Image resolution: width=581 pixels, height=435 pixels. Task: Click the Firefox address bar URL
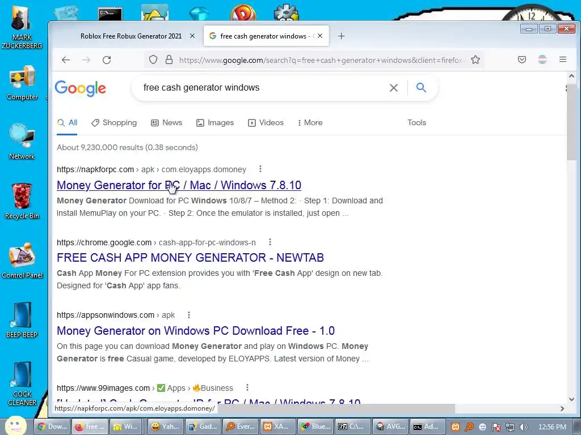click(321, 60)
